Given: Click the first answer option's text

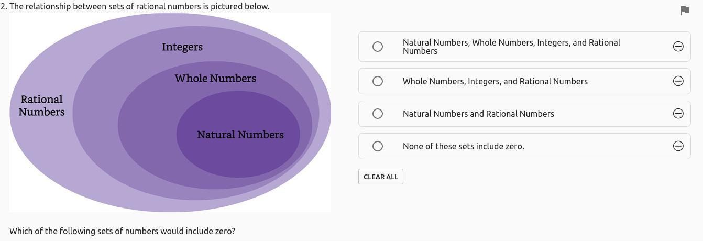Looking at the screenshot, I should 511,47.
